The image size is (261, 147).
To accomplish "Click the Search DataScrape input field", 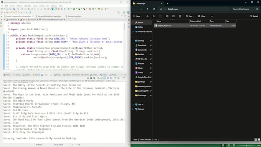I will click(245, 9).
